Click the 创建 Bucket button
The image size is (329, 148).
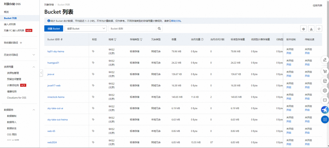[53, 29]
